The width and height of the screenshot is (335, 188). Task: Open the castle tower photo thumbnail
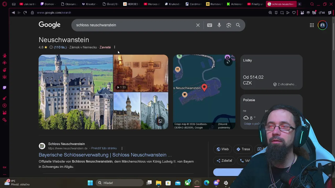click(x=127, y=111)
